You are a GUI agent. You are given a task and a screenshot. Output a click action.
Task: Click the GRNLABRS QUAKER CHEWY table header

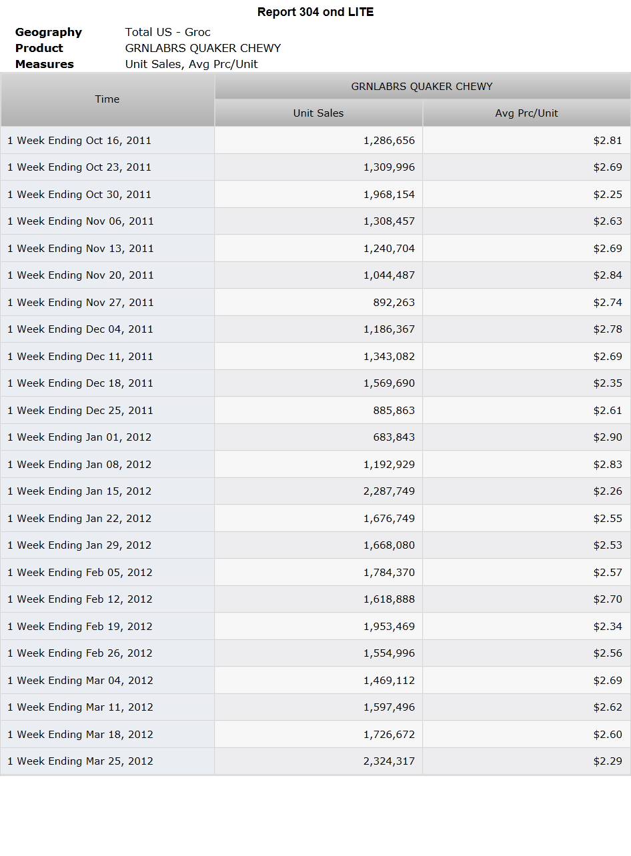click(x=422, y=86)
